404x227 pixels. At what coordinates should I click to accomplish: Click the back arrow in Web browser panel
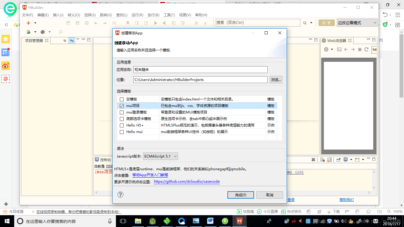(346, 49)
